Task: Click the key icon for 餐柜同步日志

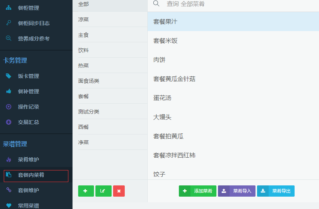Action: (9, 23)
